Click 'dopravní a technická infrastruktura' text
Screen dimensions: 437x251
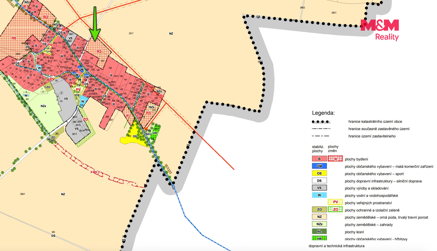point(337,246)
